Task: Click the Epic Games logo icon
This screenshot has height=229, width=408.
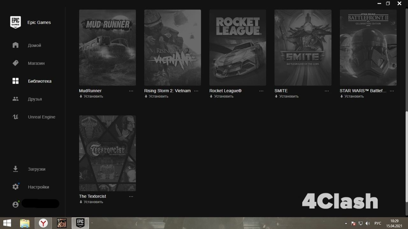Action: [x=15, y=22]
